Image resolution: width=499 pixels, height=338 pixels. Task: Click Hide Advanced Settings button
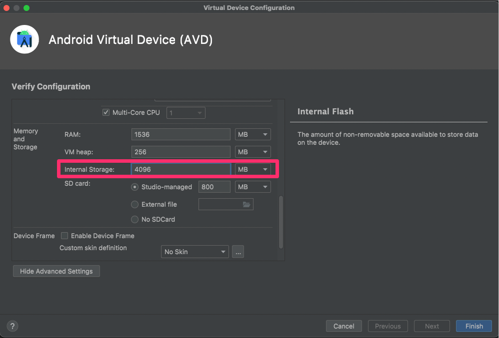pos(56,271)
